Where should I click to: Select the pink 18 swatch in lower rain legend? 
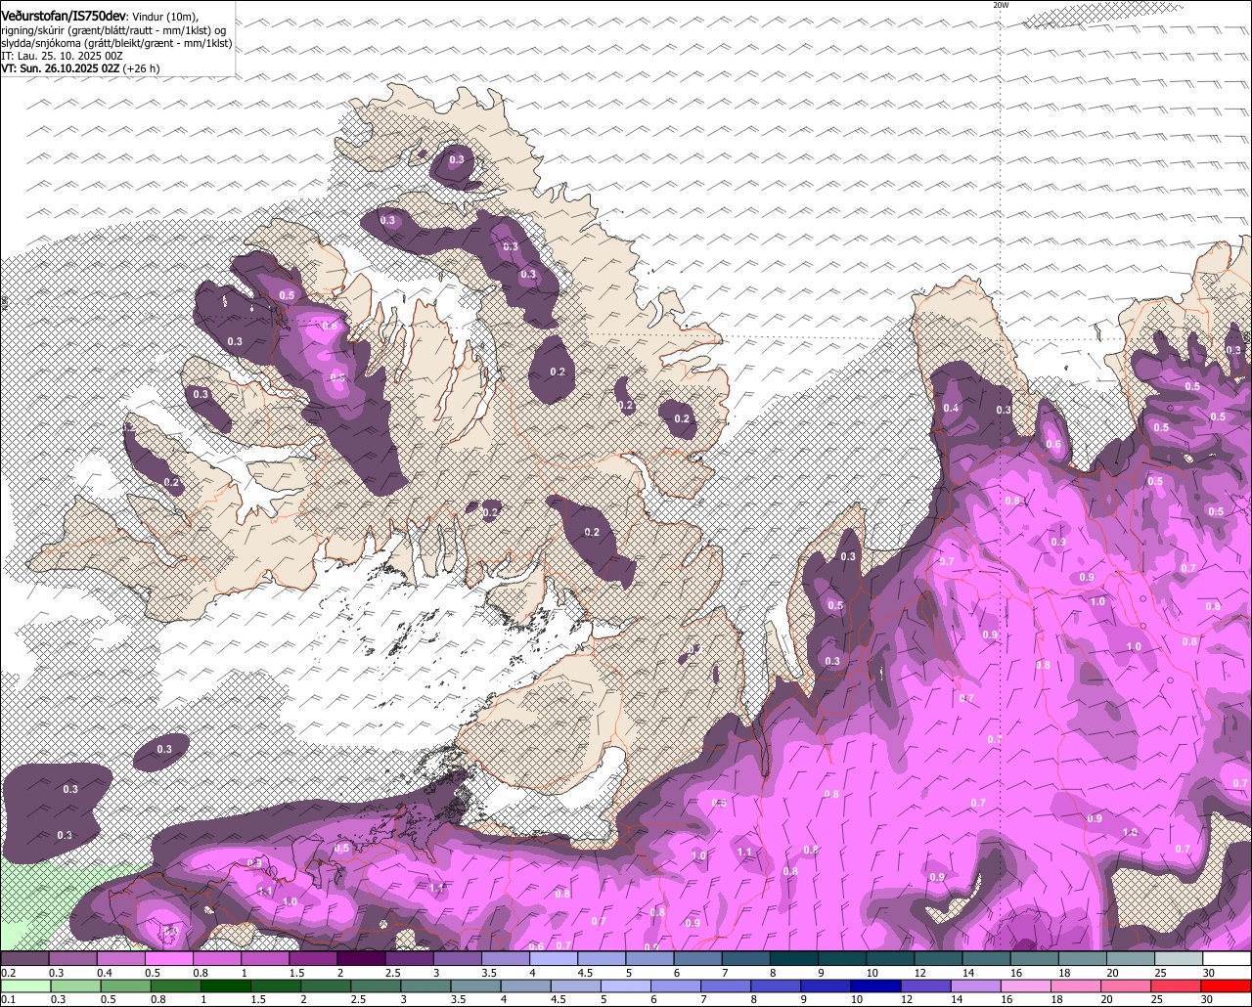click(1076, 985)
